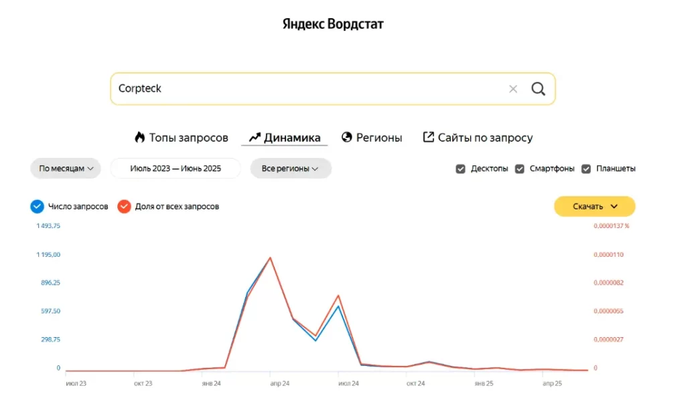Viewport: 686px width, 406px height.
Task: Open the Топы запросов tab
Action: tap(181, 138)
